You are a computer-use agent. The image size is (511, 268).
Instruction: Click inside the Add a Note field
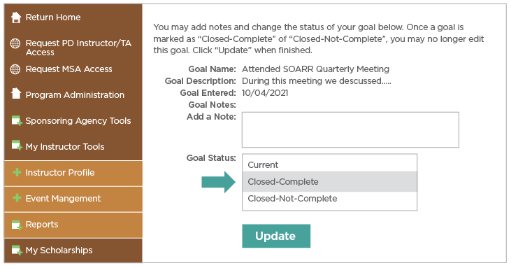[350, 129]
